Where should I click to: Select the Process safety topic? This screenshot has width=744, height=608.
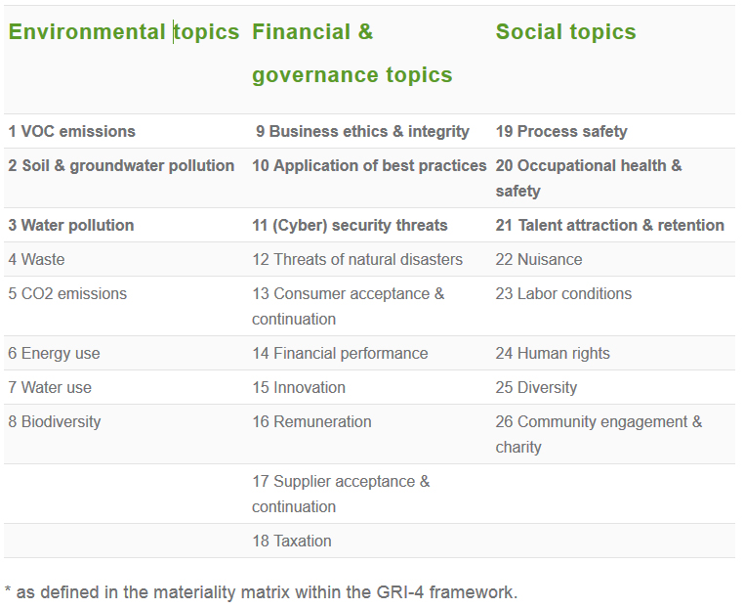tap(561, 131)
